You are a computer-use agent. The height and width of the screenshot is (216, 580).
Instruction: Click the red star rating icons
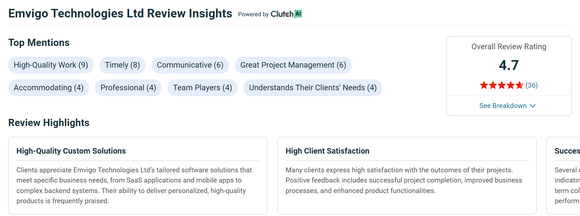pyautogui.click(x=501, y=85)
